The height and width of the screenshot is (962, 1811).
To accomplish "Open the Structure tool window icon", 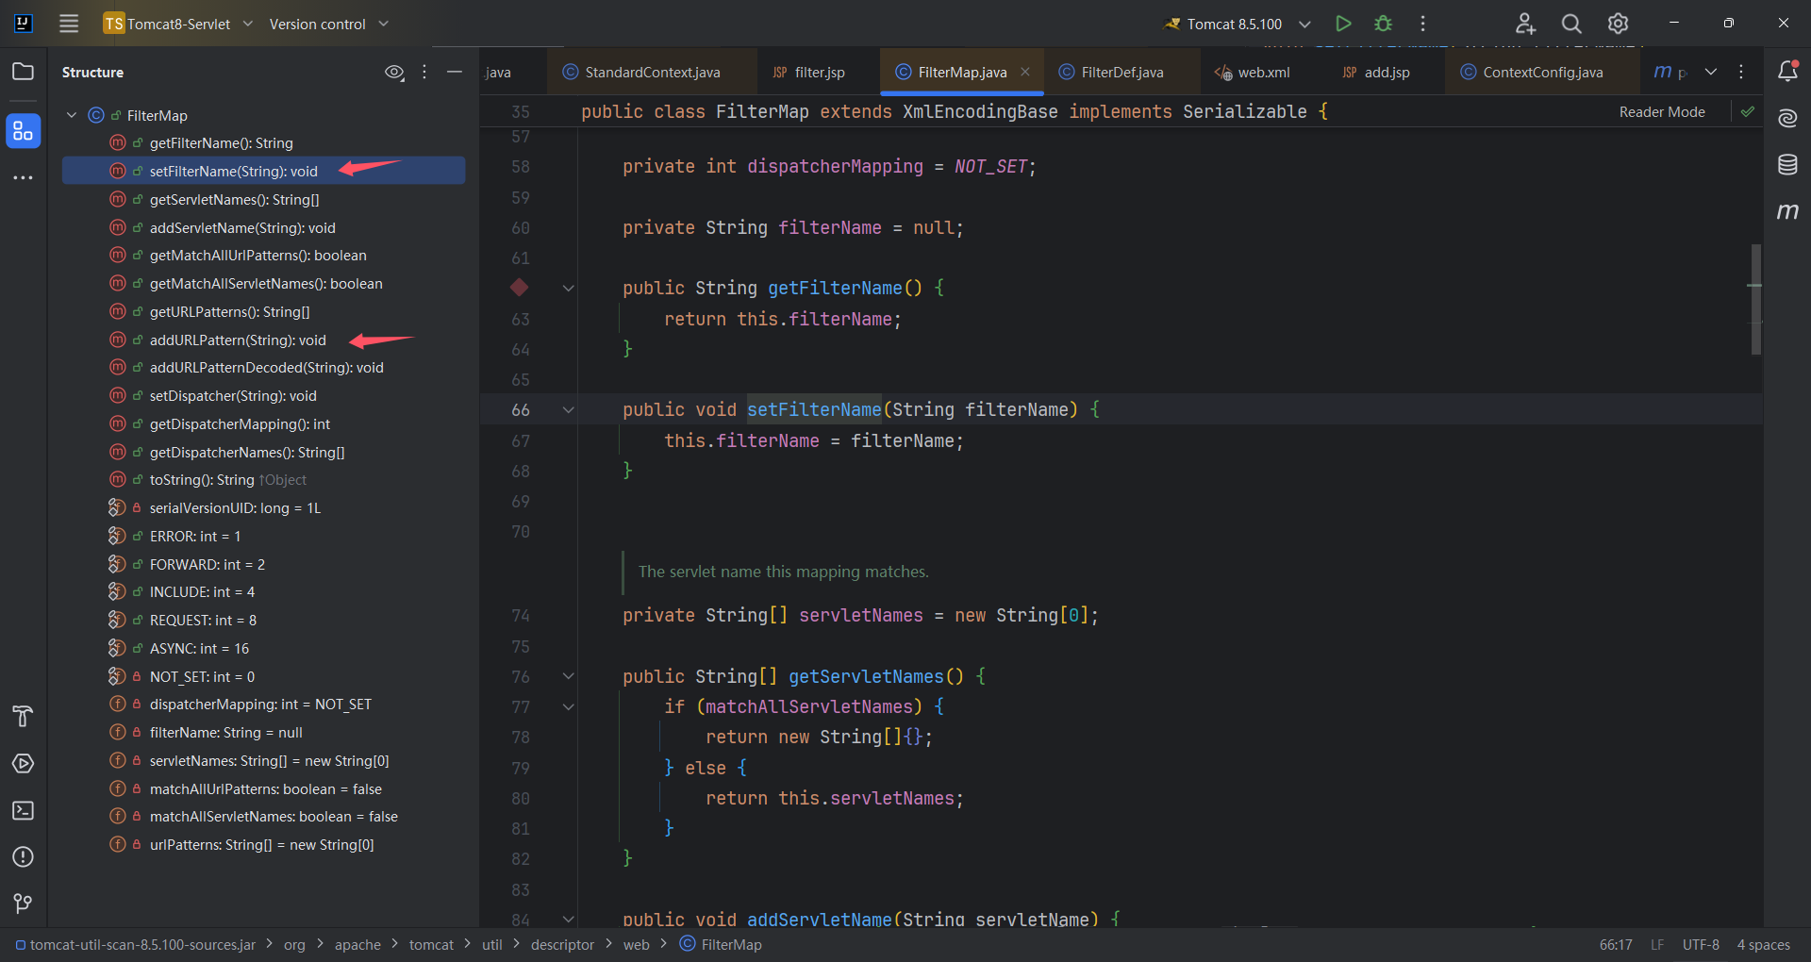I will coord(23,131).
